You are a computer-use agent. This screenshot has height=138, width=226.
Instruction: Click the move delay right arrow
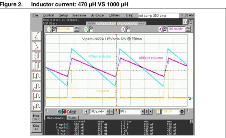click(150, 112)
